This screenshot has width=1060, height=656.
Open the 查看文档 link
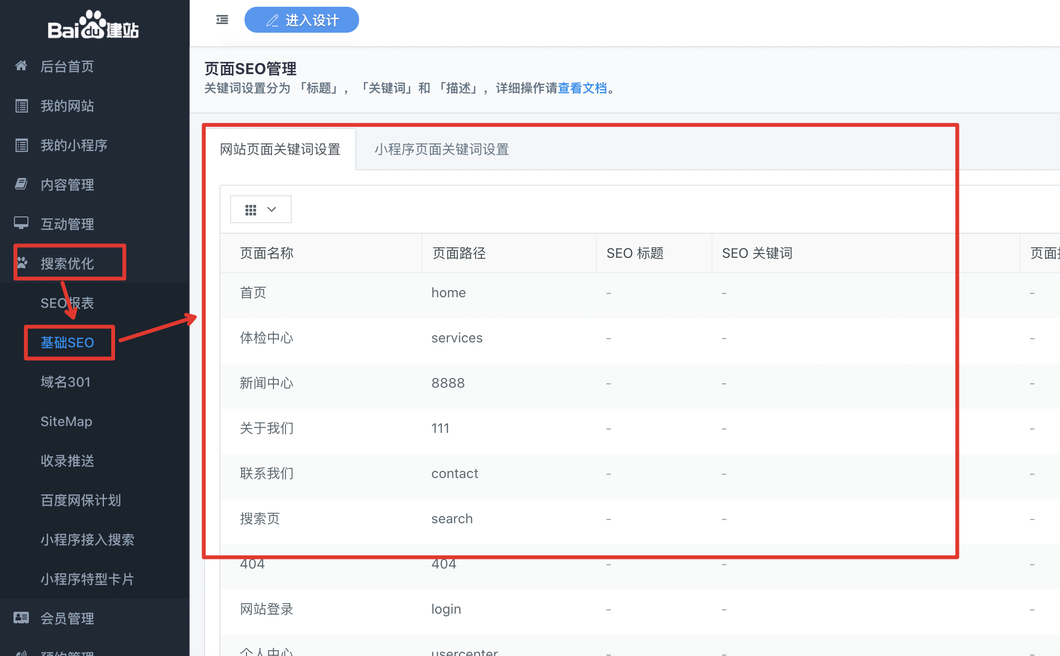coord(582,88)
